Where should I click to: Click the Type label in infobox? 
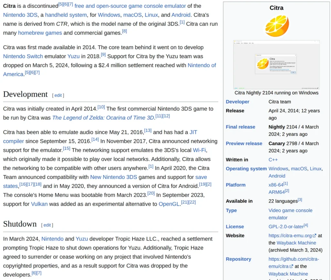[231, 210]
